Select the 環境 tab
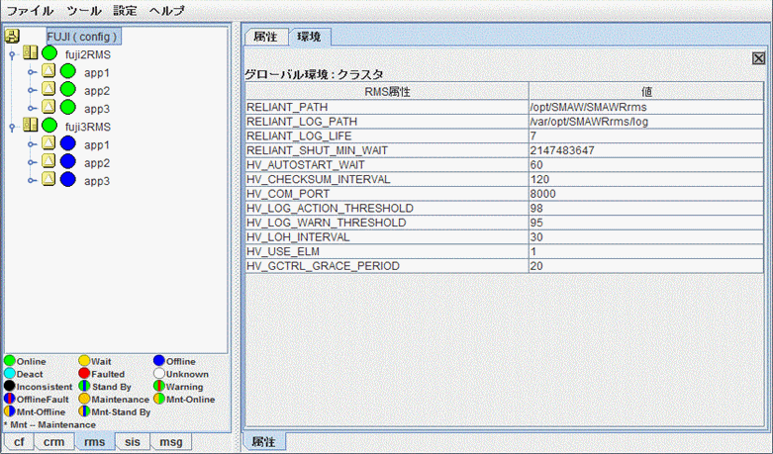The width and height of the screenshot is (773, 454). tap(309, 37)
